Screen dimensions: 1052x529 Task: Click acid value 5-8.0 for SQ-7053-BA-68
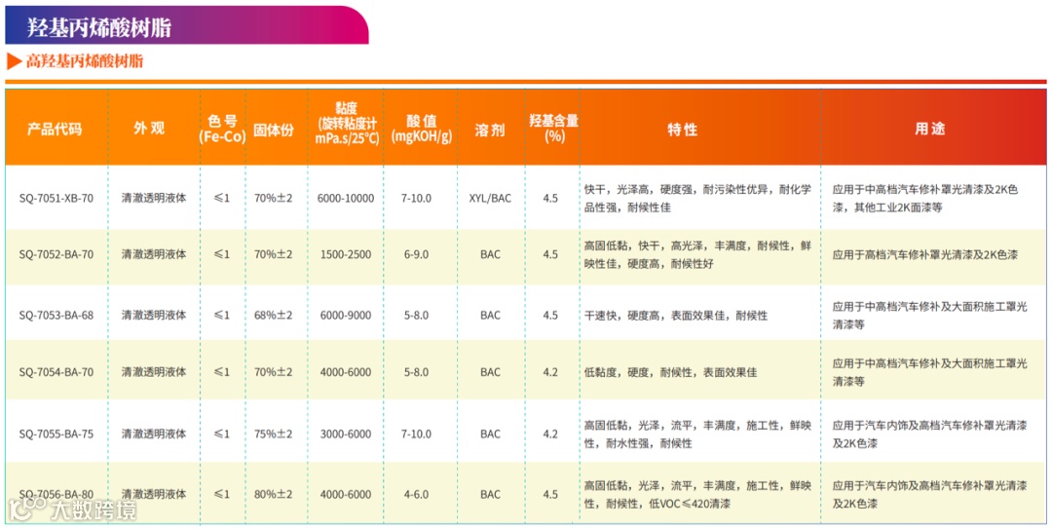[x=417, y=316]
